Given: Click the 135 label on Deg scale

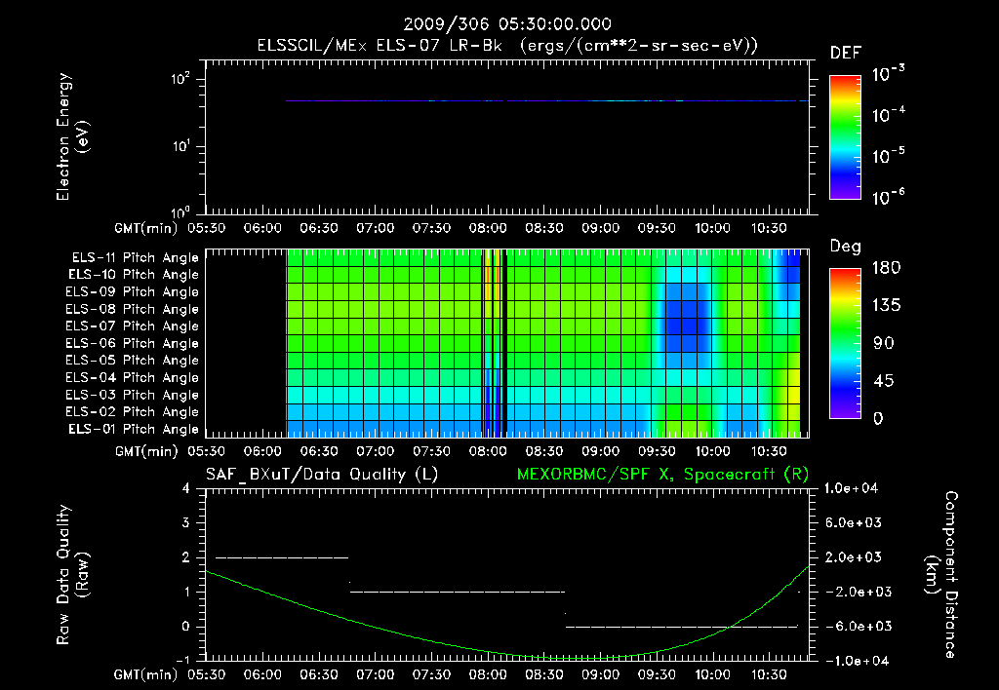Looking at the screenshot, I should point(886,305).
